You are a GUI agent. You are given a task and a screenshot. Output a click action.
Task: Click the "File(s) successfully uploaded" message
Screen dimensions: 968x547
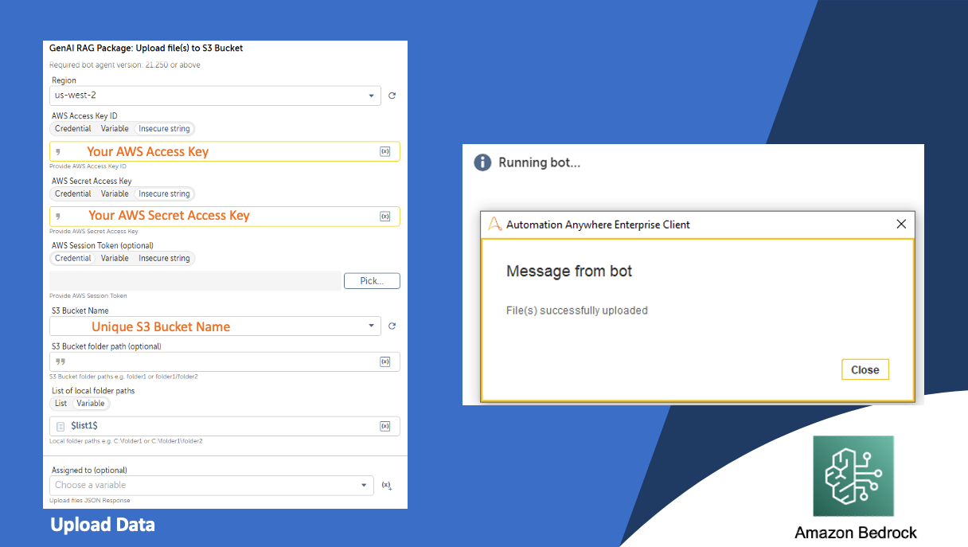point(577,311)
